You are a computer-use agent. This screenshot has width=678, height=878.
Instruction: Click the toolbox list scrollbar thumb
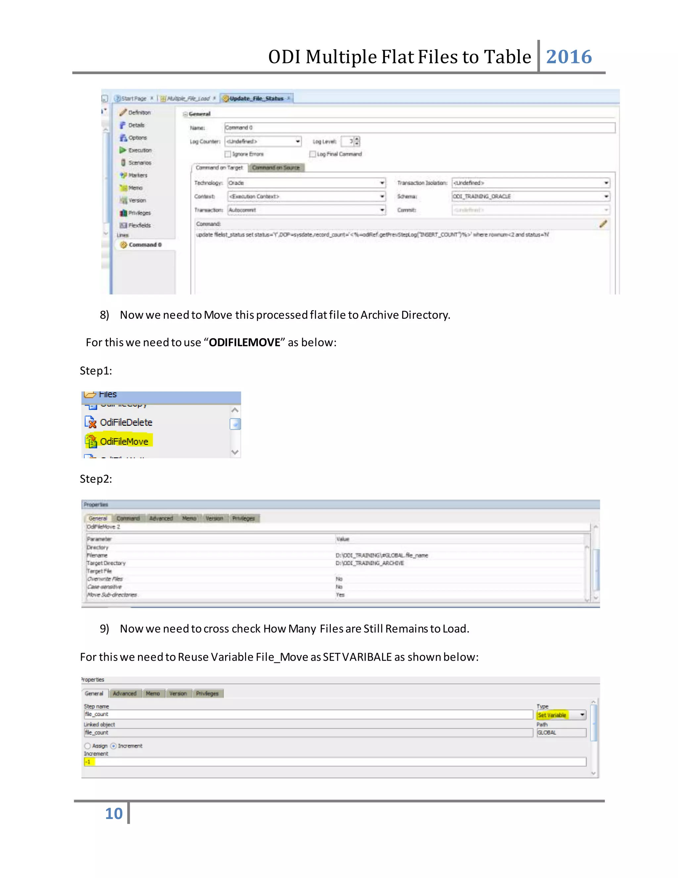[235, 424]
